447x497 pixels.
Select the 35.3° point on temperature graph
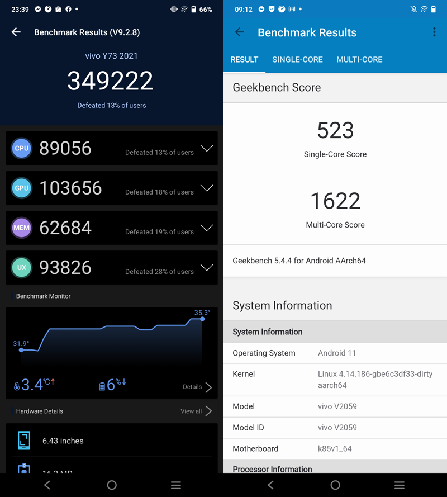pyautogui.click(x=202, y=319)
